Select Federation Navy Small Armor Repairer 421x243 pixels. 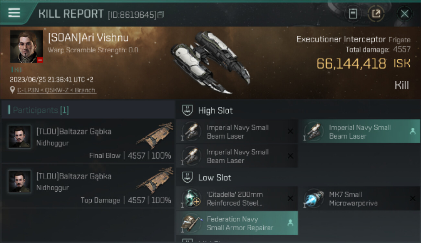tap(237, 223)
